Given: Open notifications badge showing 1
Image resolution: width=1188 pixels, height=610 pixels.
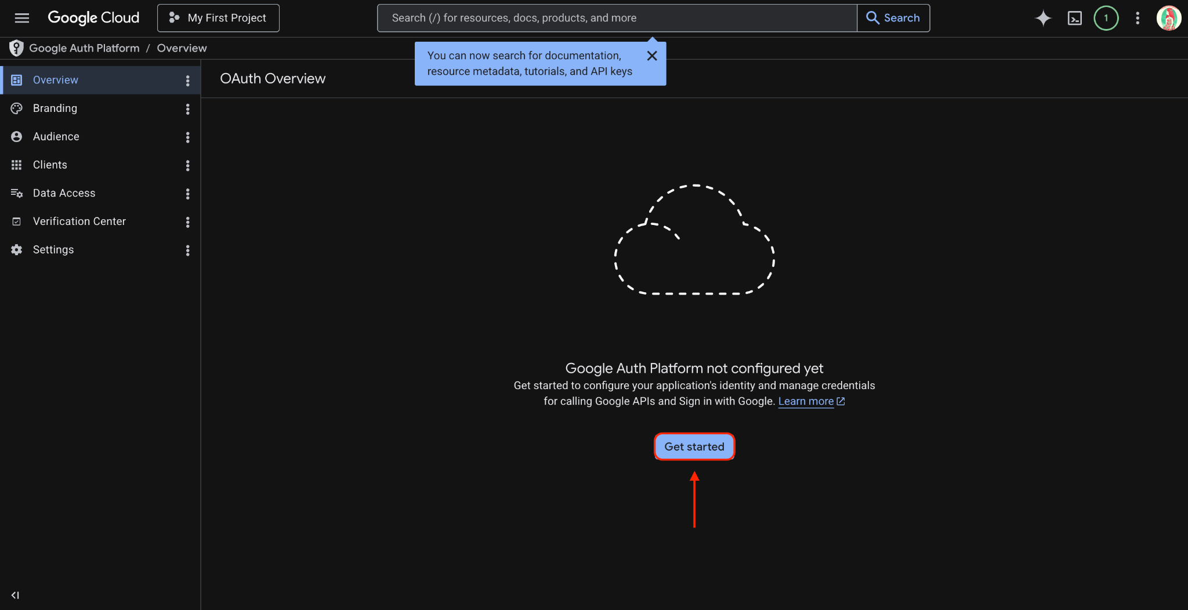Looking at the screenshot, I should 1106,18.
